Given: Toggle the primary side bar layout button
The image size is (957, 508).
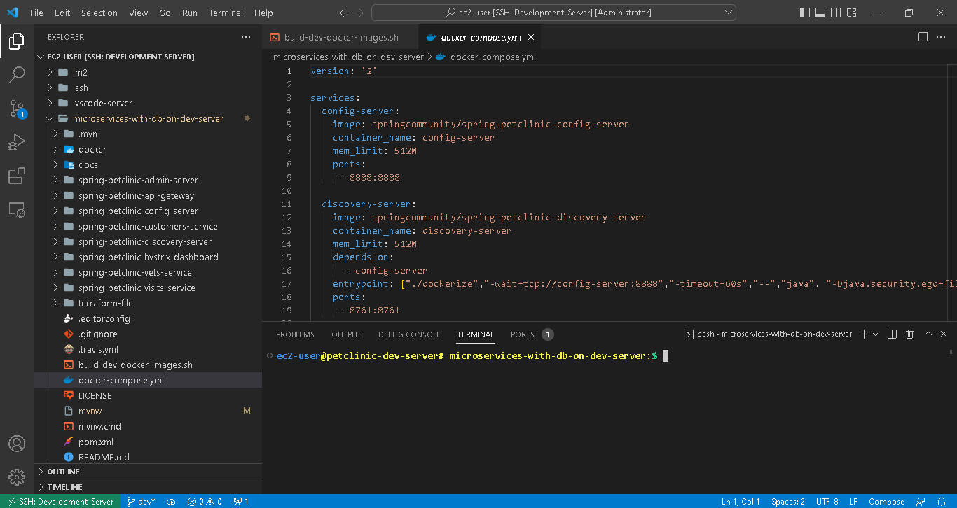Looking at the screenshot, I should click(804, 13).
